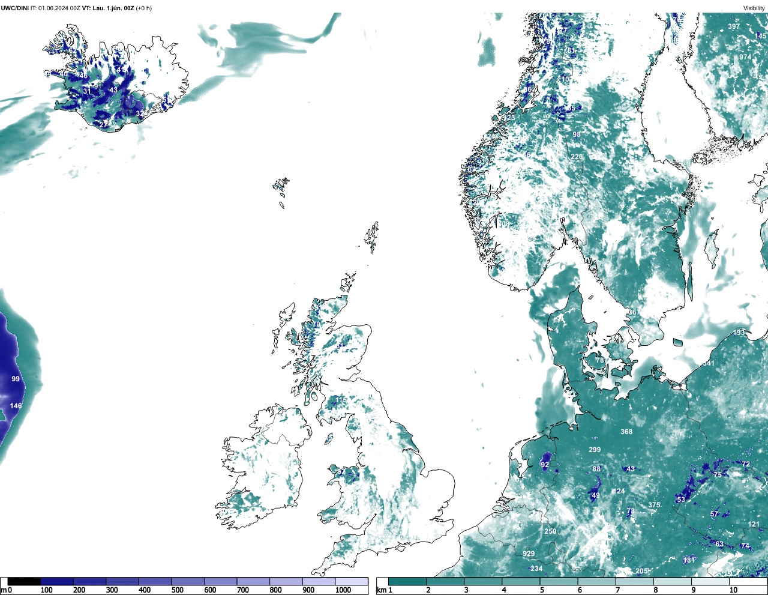Click the '53' value near the Czech border
The height and width of the screenshot is (595, 768).
point(681,500)
